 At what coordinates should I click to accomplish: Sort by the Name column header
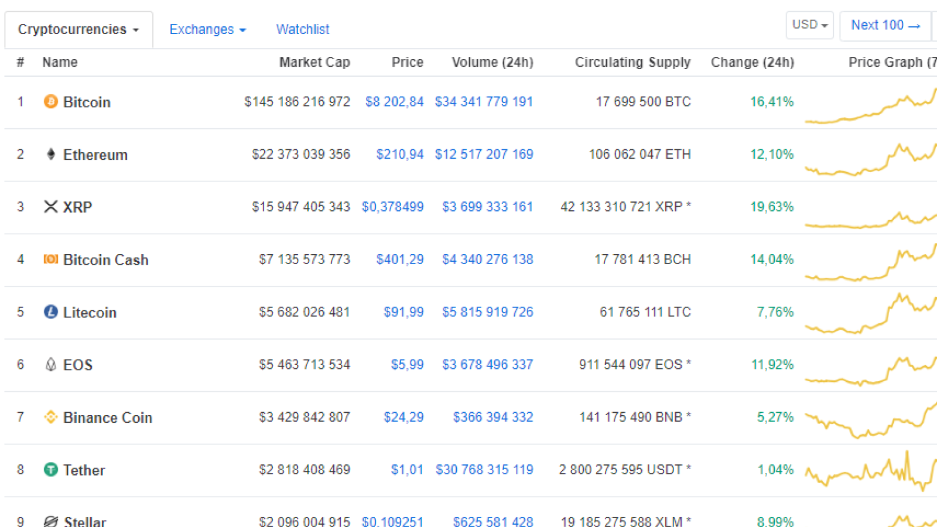click(x=60, y=62)
